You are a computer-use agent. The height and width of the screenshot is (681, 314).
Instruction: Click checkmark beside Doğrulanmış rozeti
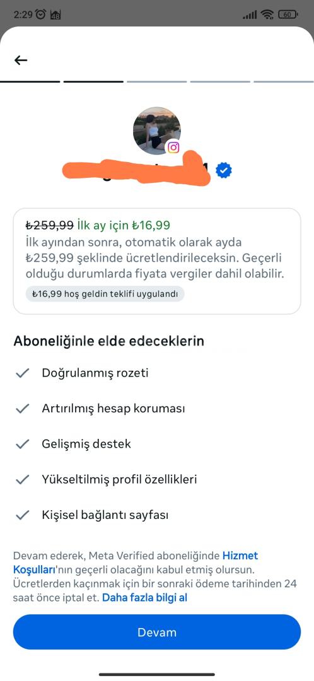coord(22,373)
